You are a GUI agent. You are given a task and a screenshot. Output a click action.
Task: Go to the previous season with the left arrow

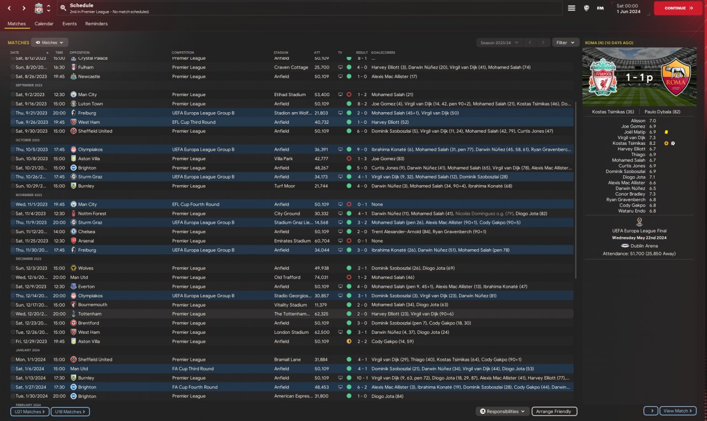(x=530, y=43)
